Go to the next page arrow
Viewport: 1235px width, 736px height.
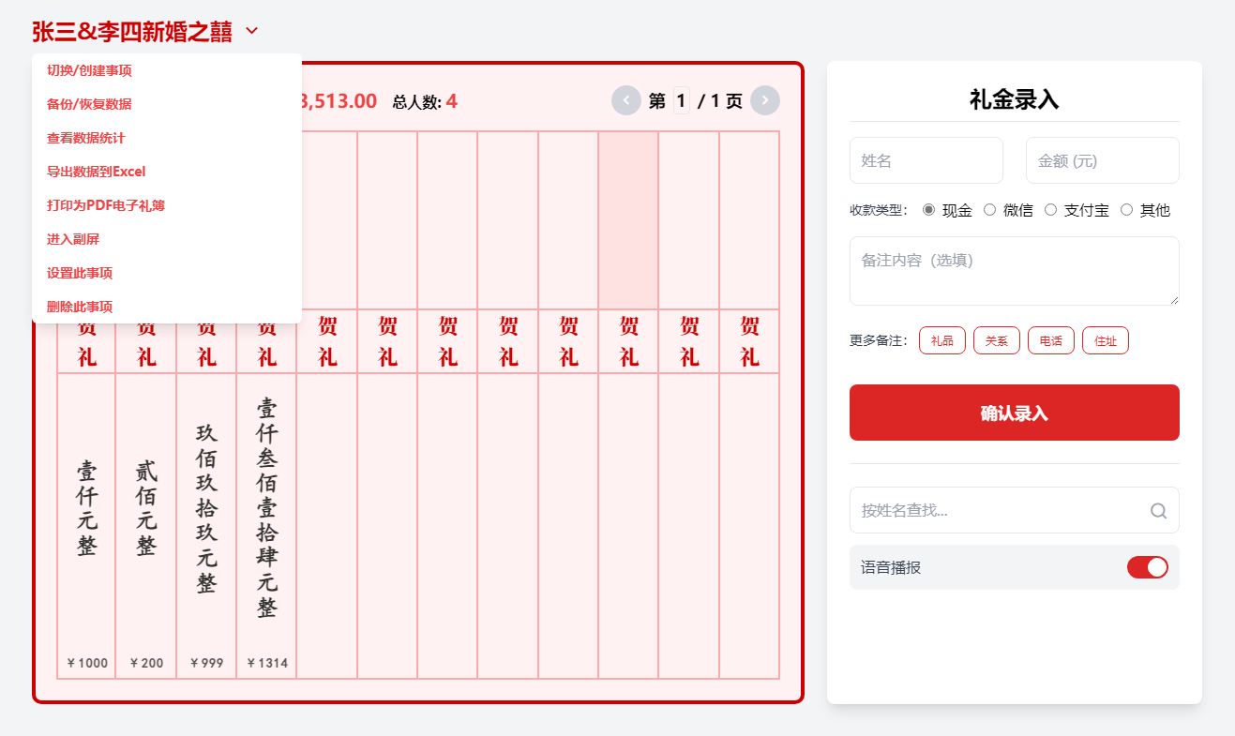765,100
